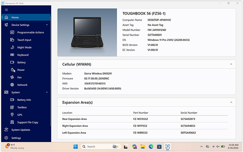
Task: Collapse the Device Settings section chevron
Action: click(47, 25)
